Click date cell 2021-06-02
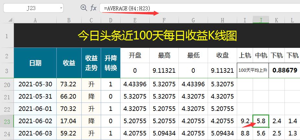The height and width of the screenshot is (140, 300). click(x=35, y=121)
